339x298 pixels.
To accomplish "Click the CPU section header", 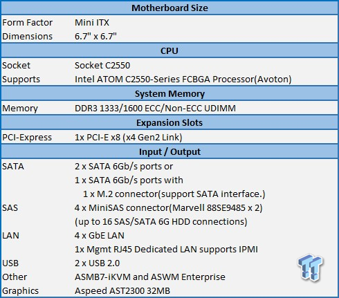I will click(169, 50).
